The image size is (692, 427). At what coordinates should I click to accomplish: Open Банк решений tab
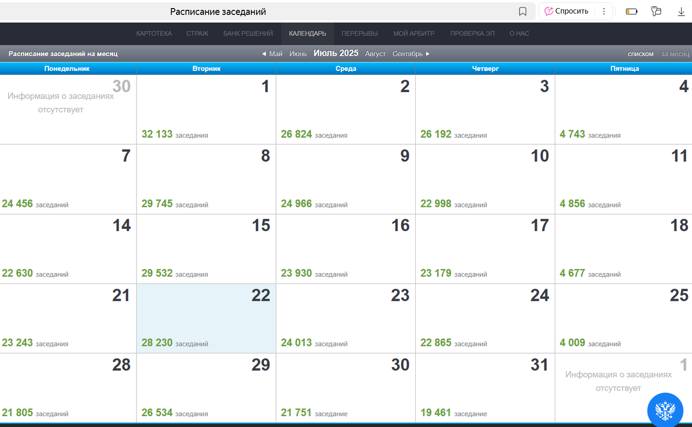tap(248, 33)
